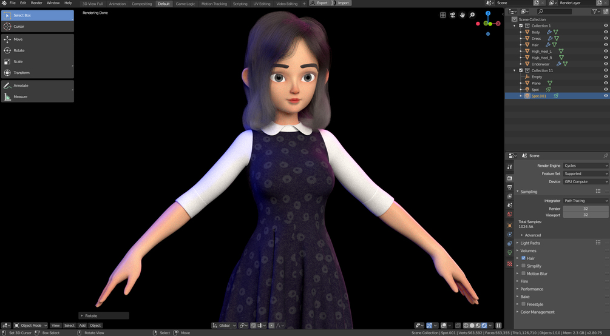Open the Render menu
The width and height of the screenshot is (610, 336).
click(x=36, y=3)
